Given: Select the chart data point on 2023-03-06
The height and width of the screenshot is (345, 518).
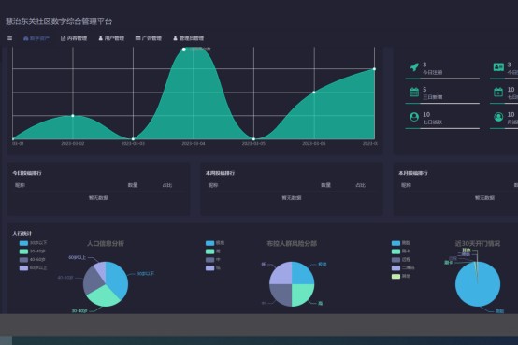Looking at the screenshot, I should coord(314,93).
